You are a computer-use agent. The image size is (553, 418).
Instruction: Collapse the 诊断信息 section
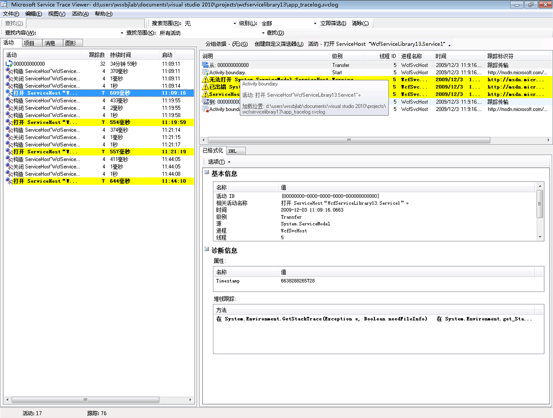pyautogui.click(x=207, y=249)
